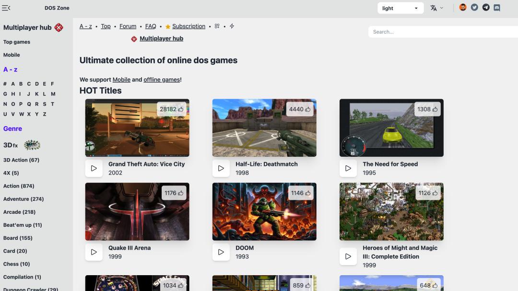Screen dimensions: 518x291
Task: Open FAQ in top nav
Action: [151, 26]
